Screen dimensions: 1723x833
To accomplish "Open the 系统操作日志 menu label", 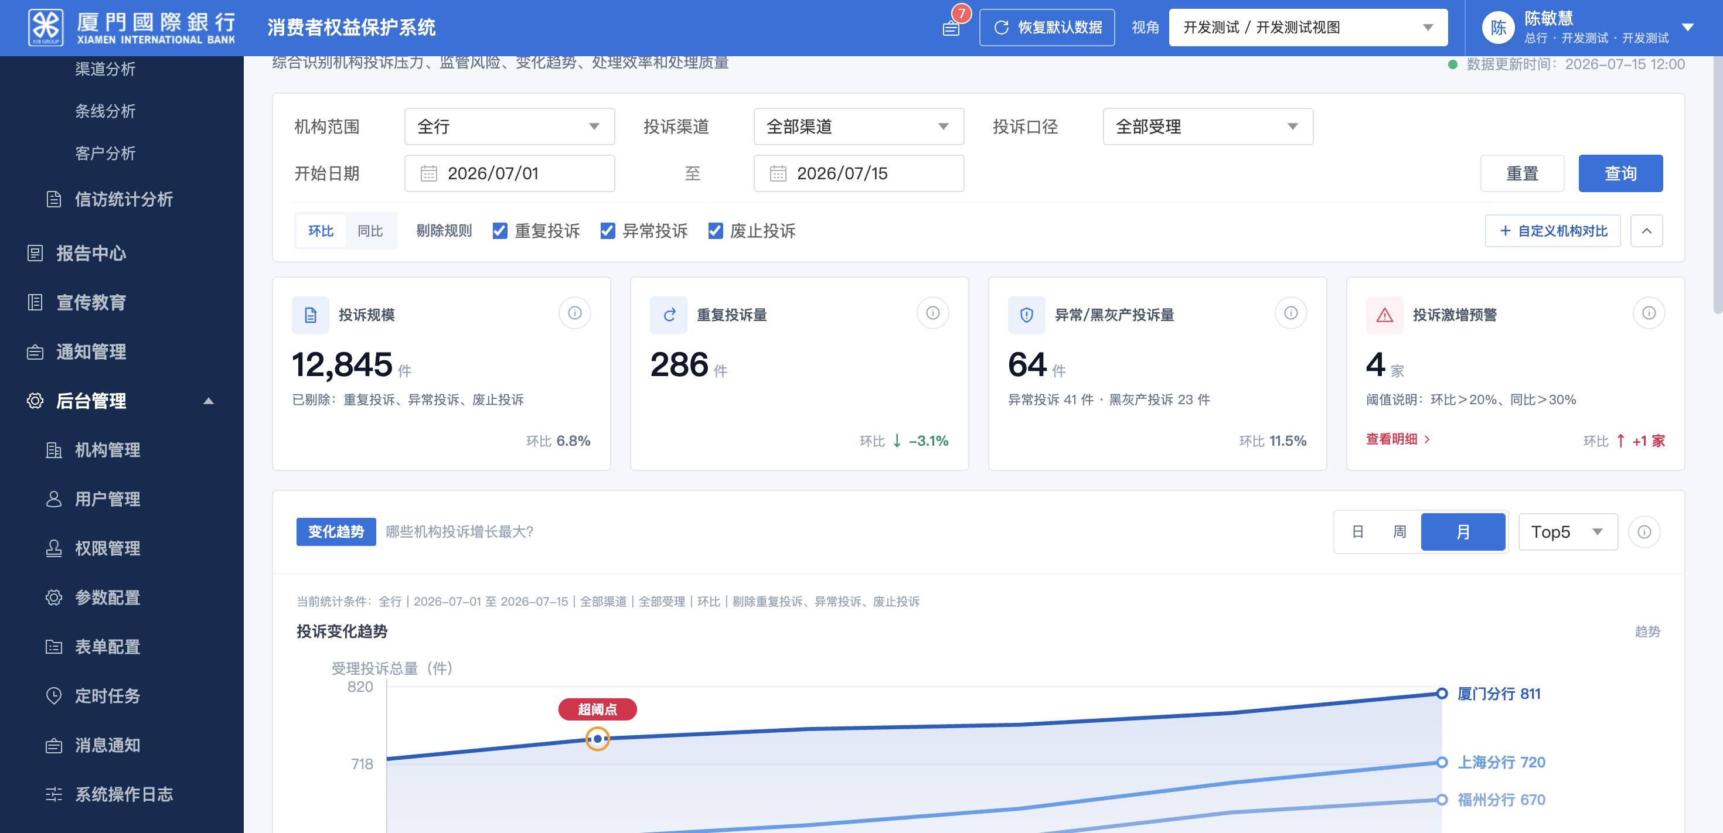I will (124, 794).
